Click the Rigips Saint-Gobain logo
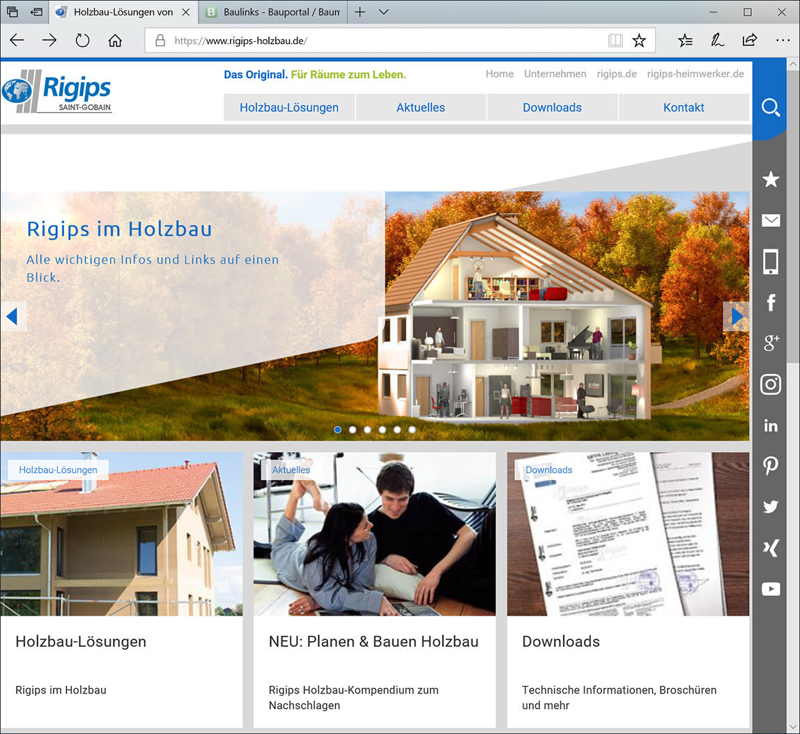Image resolution: width=800 pixels, height=734 pixels. (x=56, y=91)
